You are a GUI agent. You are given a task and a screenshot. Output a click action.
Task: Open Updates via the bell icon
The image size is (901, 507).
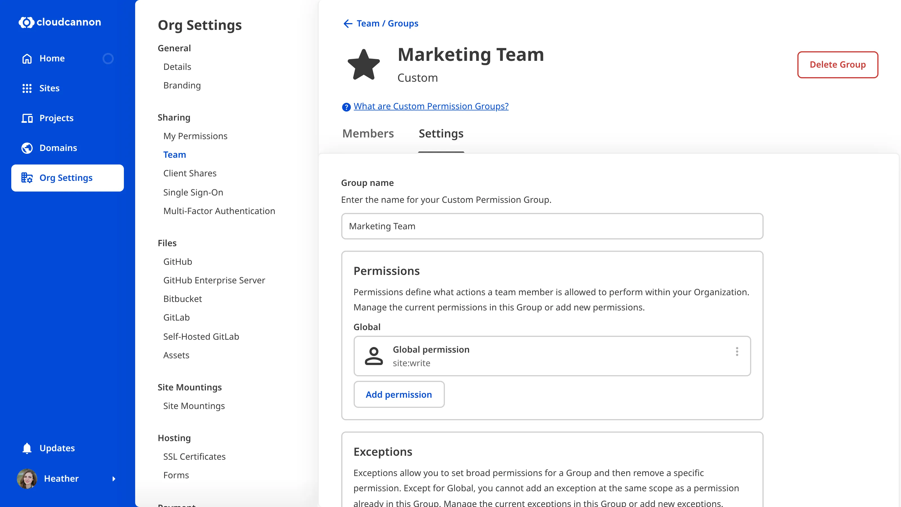(x=27, y=448)
